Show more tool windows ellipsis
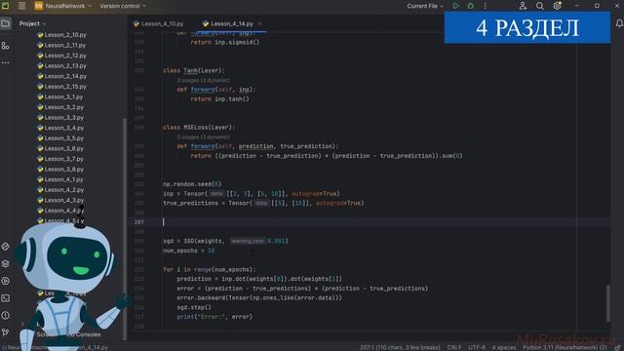 point(6,62)
